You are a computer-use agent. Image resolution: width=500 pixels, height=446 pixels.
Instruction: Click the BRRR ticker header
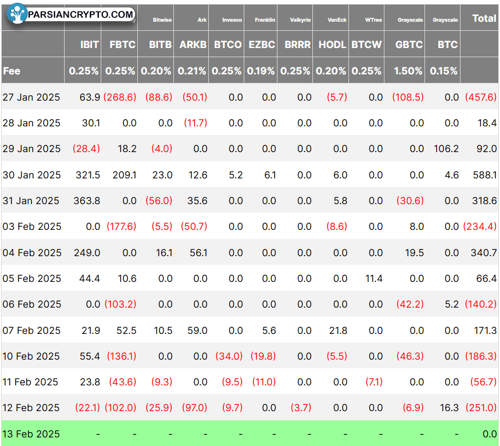pyautogui.click(x=297, y=44)
